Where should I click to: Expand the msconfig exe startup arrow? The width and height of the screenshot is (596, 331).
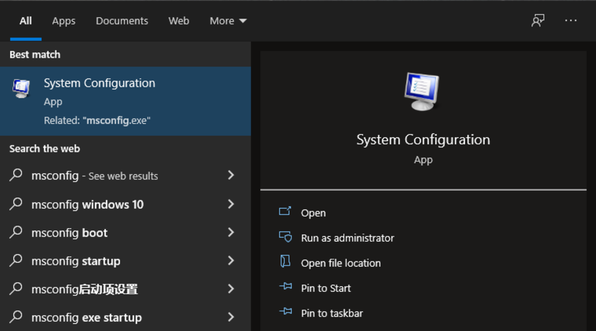(230, 317)
